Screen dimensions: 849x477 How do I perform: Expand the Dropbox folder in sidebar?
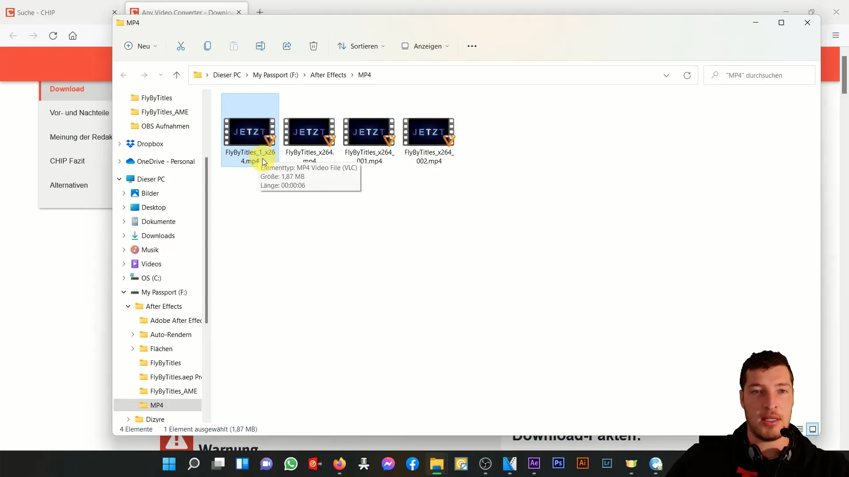(119, 143)
